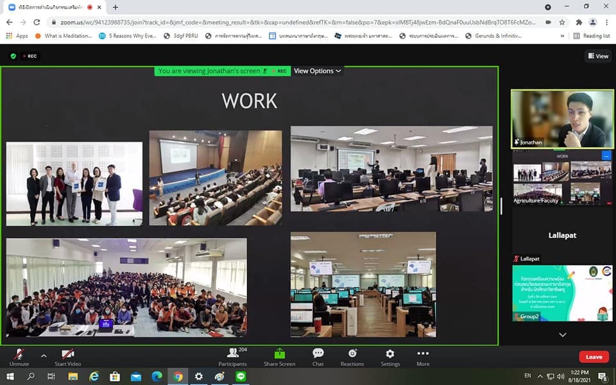616x385 pixels.
Task: Unmute the microphone in Zoom
Action: (x=19, y=357)
